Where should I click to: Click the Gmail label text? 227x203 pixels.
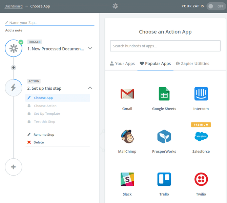127,109
